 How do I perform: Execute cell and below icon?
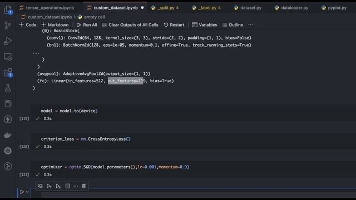coord(58,186)
